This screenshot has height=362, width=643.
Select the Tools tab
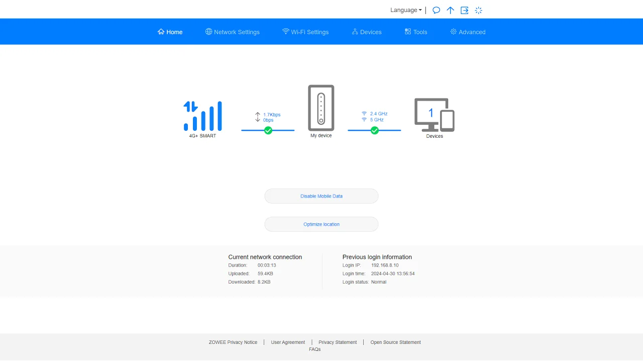416,32
